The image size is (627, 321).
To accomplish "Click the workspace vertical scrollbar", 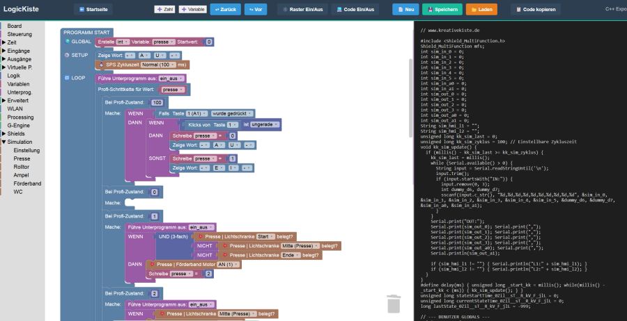I will [x=410, y=97].
